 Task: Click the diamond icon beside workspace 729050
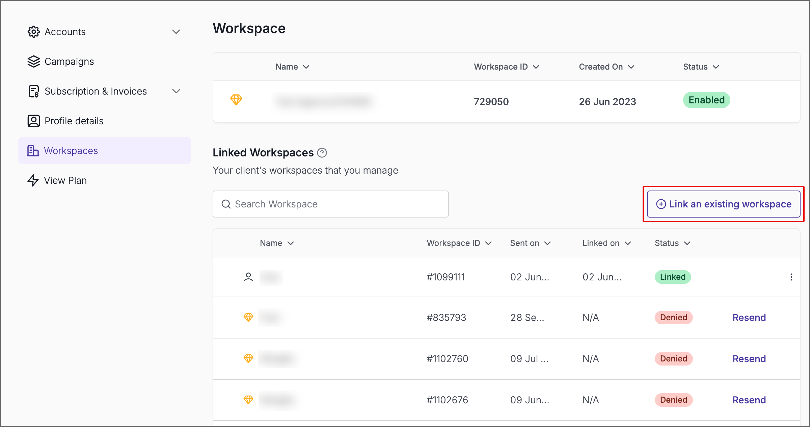coord(237,100)
